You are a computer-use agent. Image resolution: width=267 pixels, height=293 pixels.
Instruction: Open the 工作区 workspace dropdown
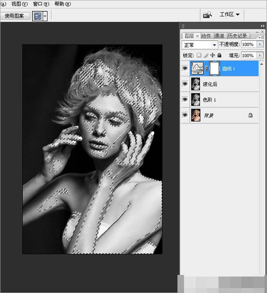click(229, 14)
